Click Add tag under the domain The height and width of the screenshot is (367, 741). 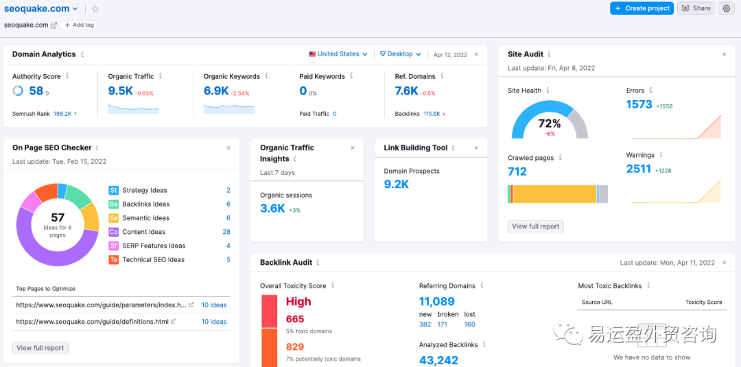click(x=78, y=25)
